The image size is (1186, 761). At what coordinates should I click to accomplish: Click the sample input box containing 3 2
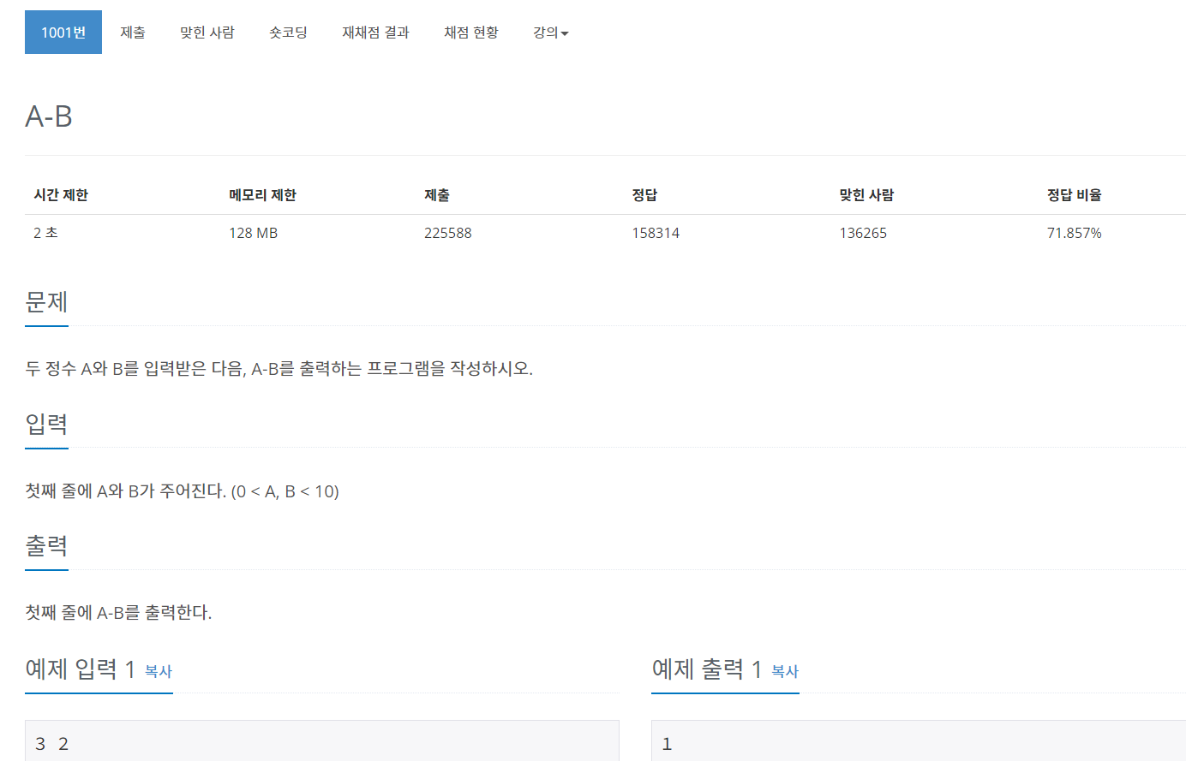tap(322, 740)
